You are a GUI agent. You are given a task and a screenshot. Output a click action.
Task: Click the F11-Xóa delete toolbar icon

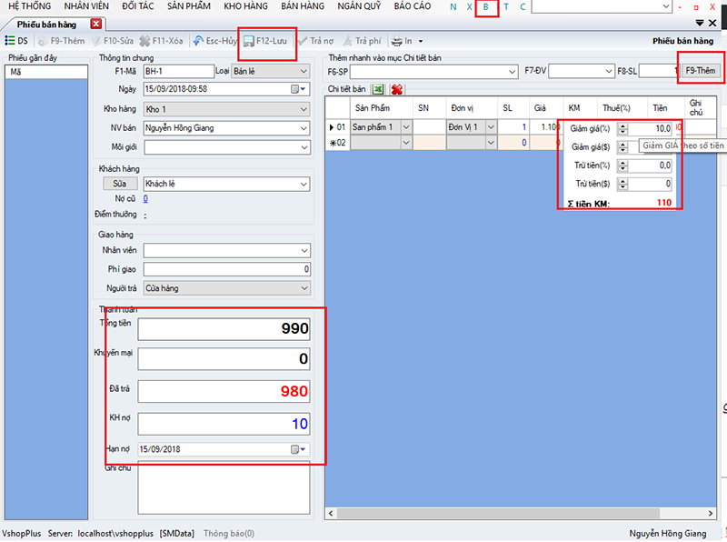coord(144,41)
